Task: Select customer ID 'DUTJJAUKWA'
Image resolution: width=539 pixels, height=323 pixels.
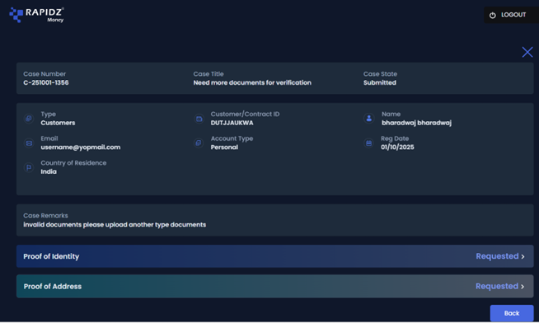Action: (232, 123)
